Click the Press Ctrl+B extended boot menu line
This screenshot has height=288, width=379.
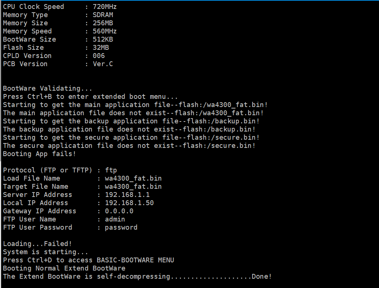90,97
